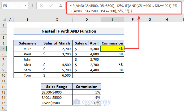This screenshot has width=184, height=111.
Task: Select column H header
Action: pyautogui.click(x=166, y=19)
